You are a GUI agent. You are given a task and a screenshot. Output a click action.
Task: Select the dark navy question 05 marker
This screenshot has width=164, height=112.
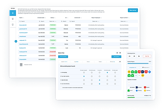[143, 72]
